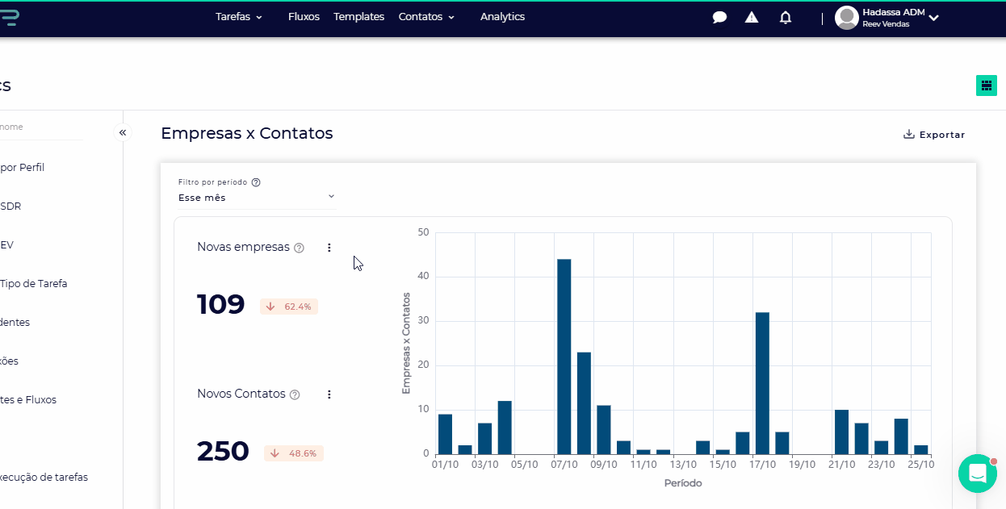Expand the Tarefas dropdown menu

coord(239,17)
